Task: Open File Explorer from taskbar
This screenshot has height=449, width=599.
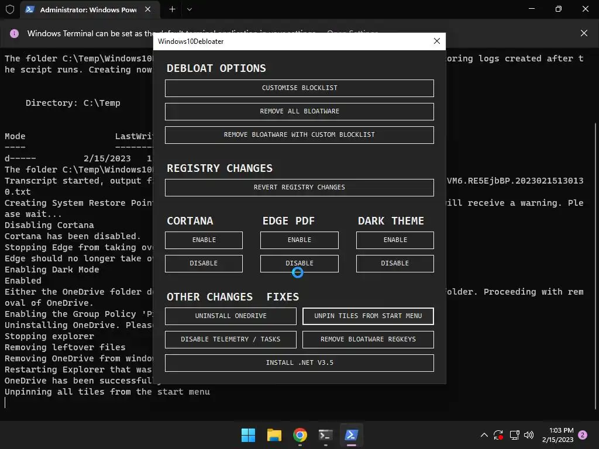Action: point(274,435)
